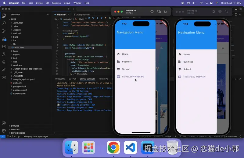The image size is (244, 158).
Task: Click the simulator Home button icon
Action: click(x=152, y=12)
